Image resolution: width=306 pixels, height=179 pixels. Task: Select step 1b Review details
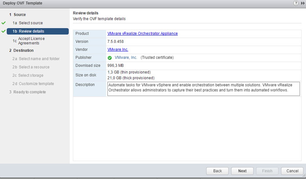click(38, 31)
